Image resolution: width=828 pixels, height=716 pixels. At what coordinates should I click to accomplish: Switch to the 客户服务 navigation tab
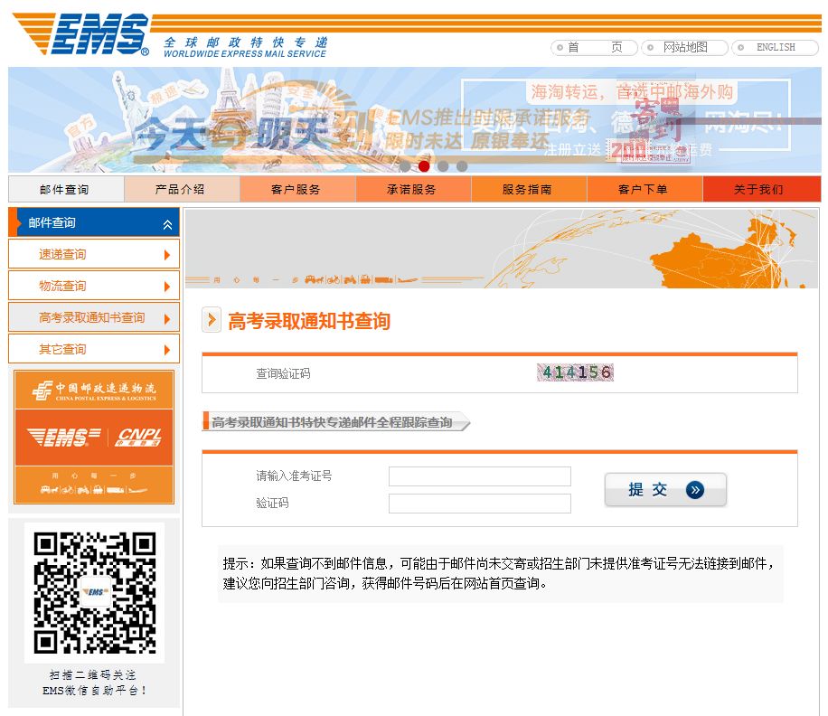296,190
